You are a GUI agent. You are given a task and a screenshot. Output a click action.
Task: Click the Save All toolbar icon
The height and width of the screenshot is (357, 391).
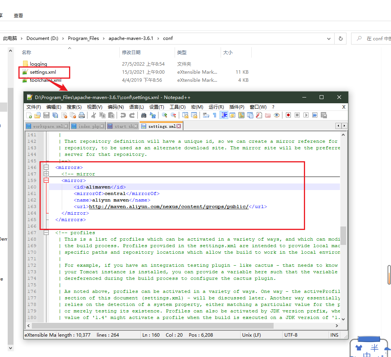click(55, 115)
